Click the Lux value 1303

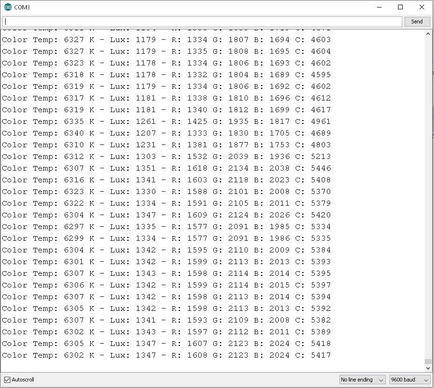click(145, 157)
